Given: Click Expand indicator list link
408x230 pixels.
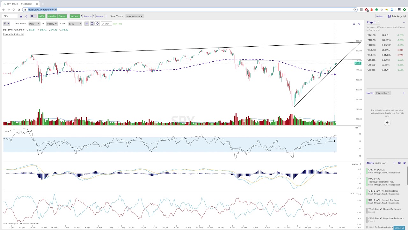Looking at the screenshot, I should coord(13,34).
